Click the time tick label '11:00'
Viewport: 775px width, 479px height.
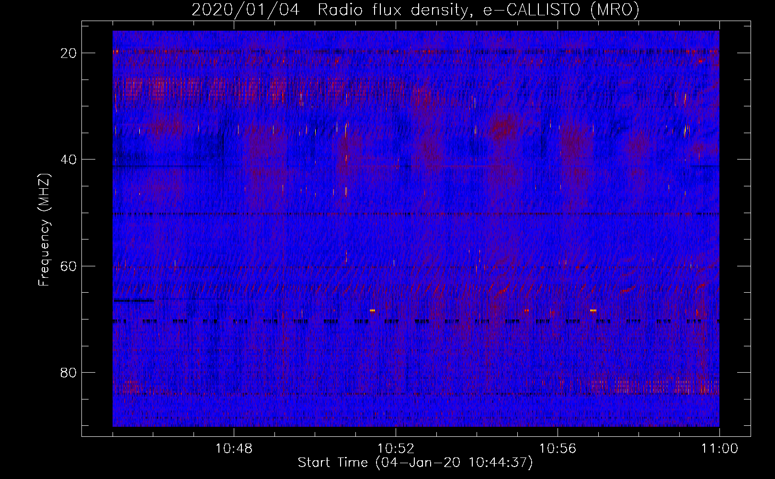719,449
